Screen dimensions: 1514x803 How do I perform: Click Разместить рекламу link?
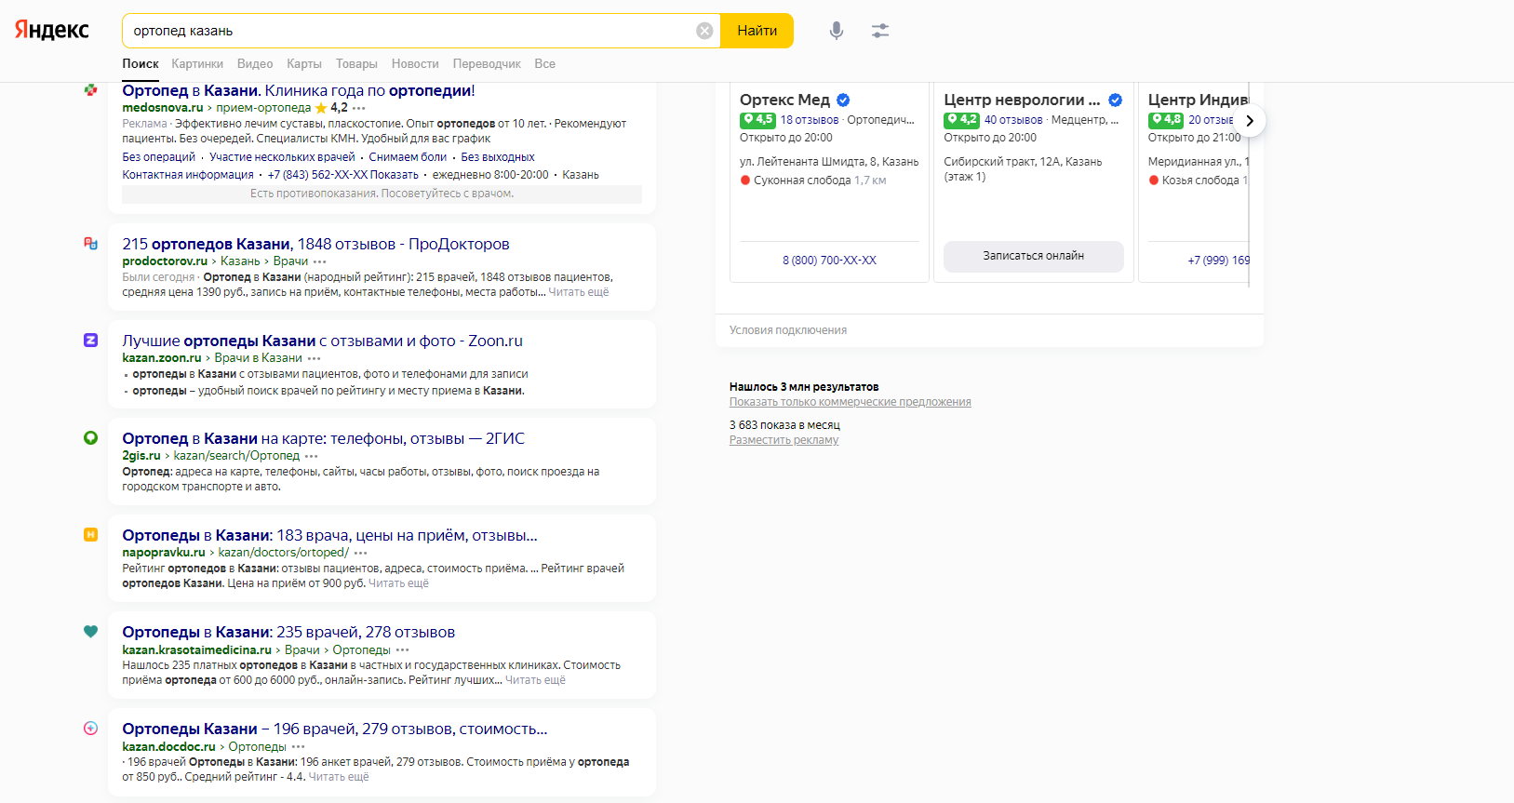784,440
